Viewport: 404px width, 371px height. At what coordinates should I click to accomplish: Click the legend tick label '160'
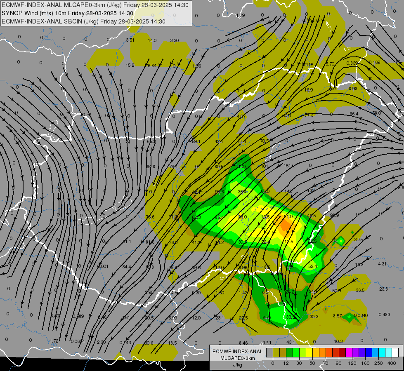point(365,363)
